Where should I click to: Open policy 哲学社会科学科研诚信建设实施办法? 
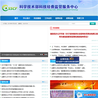pyautogui.click(x=13, y=89)
